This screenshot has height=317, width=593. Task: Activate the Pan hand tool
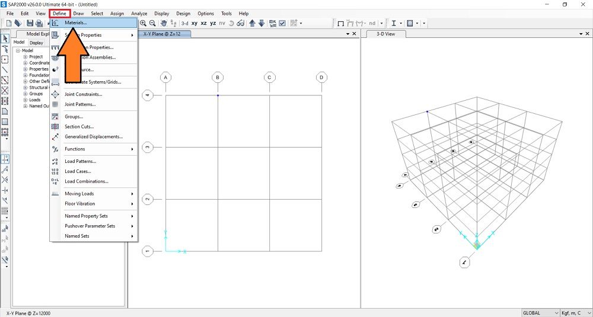[164, 23]
